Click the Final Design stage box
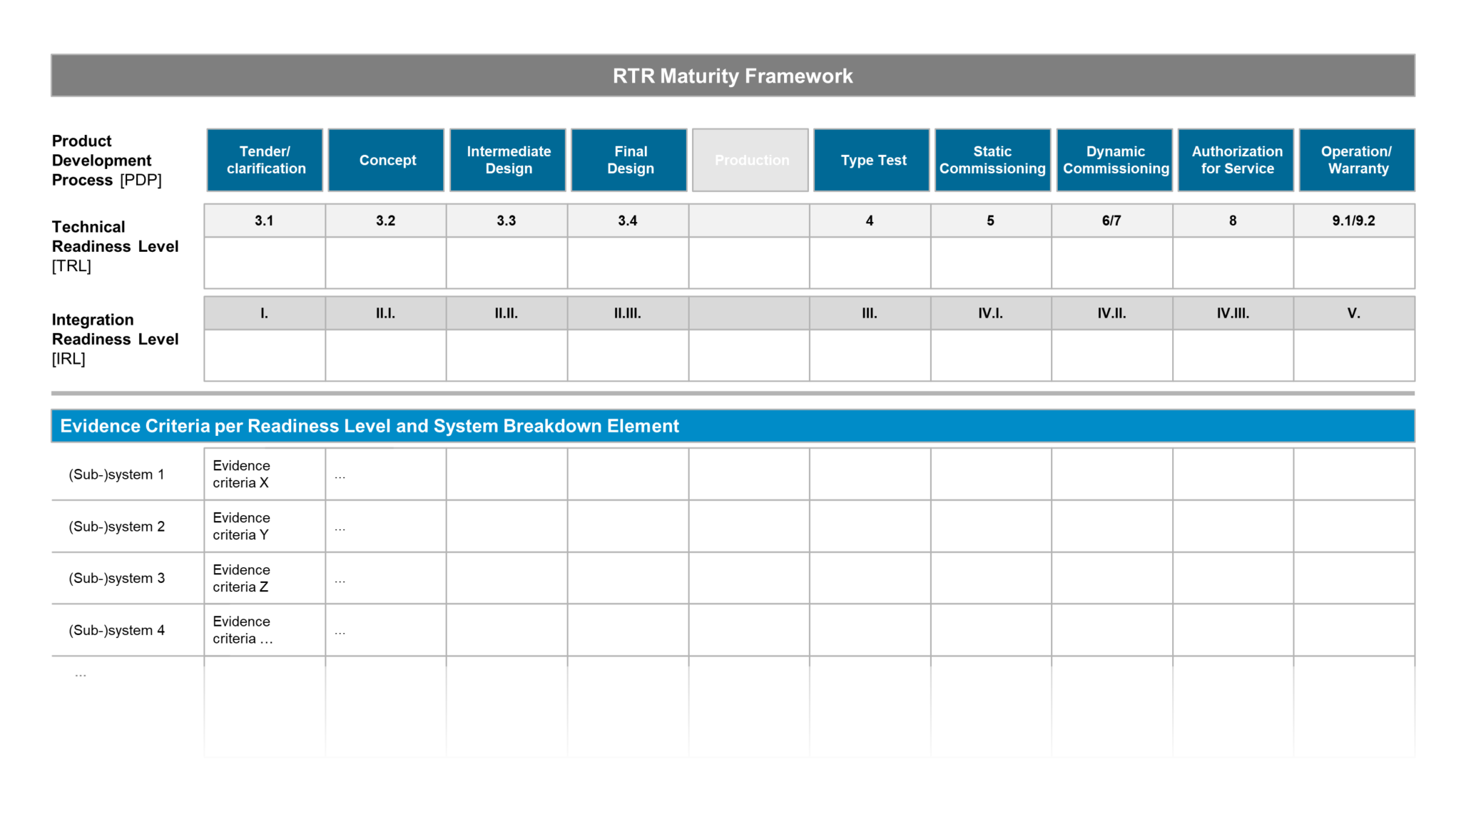1461x822 pixels. (x=628, y=160)
